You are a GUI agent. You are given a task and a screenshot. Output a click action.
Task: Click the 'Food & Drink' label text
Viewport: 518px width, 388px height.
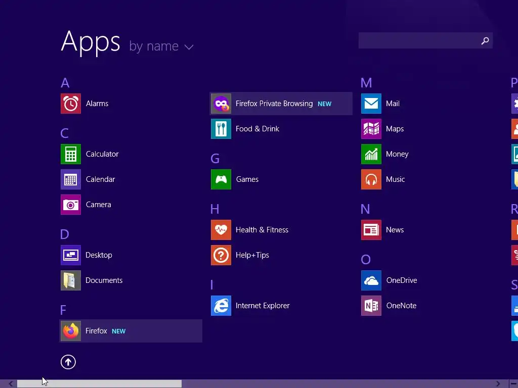pyautogui.click(x=257, y=129)
